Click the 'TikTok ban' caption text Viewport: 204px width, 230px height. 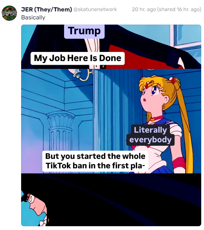[95, 161]
